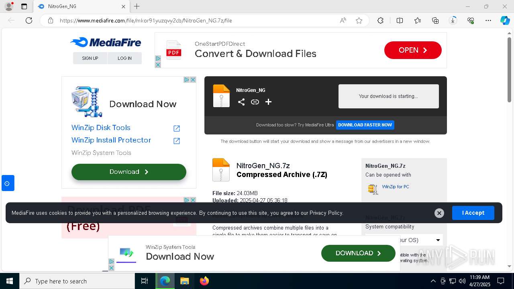Open WinZip for PC link

(x=396, y=187)
